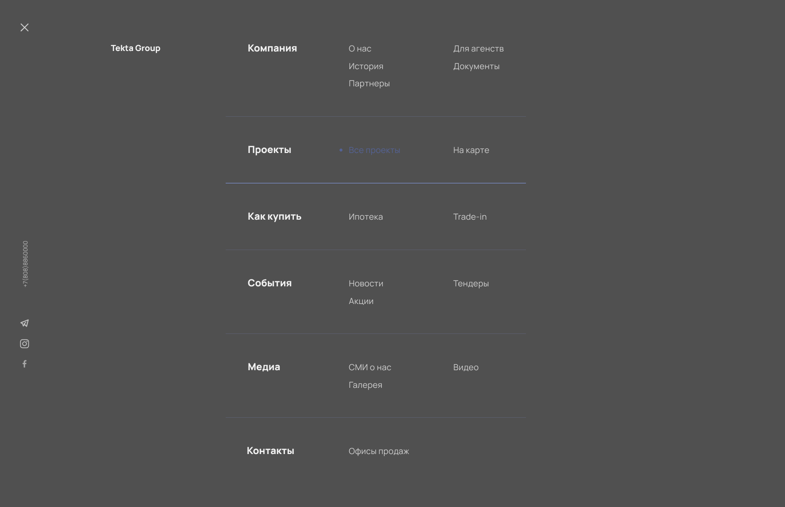Open the Офисы продаж link
Viewport: 785px width, 507px height.
pos(379,451)
